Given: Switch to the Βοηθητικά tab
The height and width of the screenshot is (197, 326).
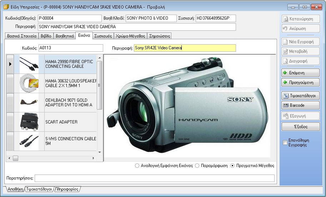Looking at the screenshot, I should 65,36.
